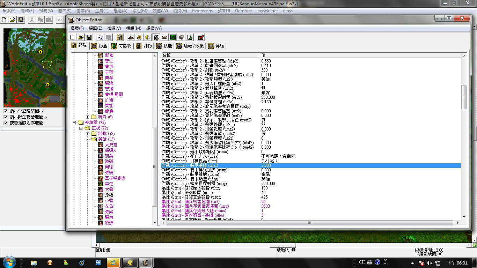Save with Object Editor floppy disk icon

[x=89, y=37]
